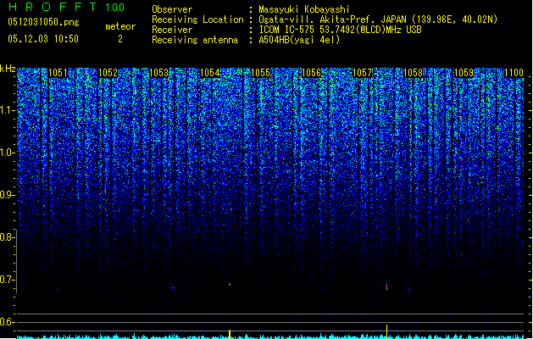
Task: Click the meteor echo dot after 1054
Action: (x=230, y=284)
